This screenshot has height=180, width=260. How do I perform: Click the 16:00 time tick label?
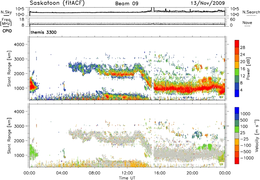point(160,173)
